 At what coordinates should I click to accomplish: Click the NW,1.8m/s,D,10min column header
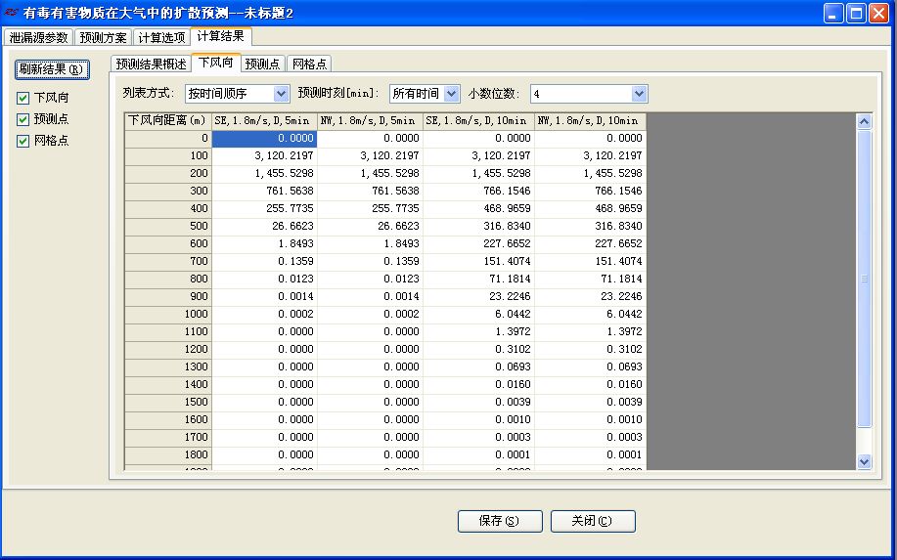591,121
